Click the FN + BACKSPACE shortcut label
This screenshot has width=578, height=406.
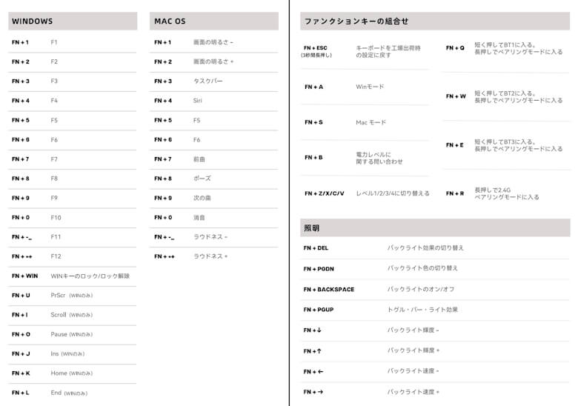pos(328,289)
